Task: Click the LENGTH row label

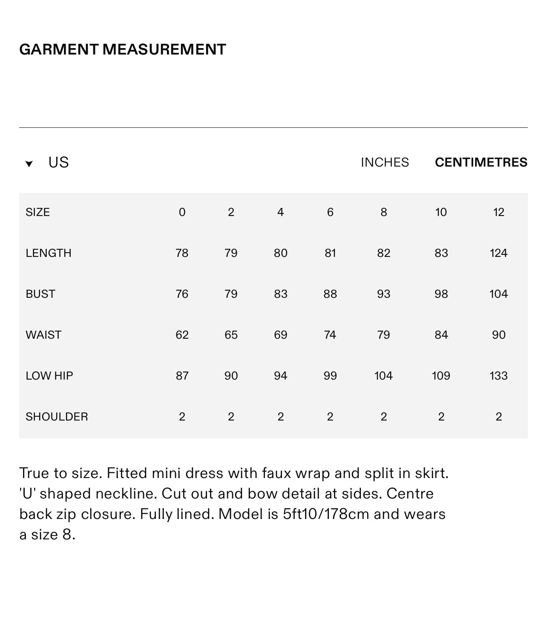Action: click(48, 253)
